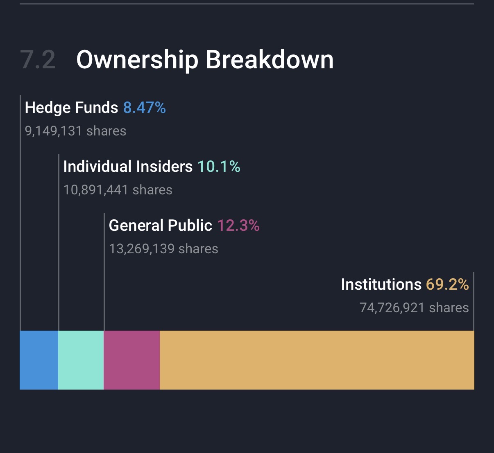The width and height of the screenshot is (494, 453).
Task: Click the 10,891,441 shares text
Action: click(x=118, y=190)
